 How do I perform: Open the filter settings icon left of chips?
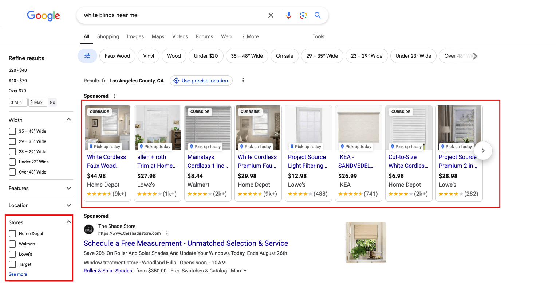87,55
